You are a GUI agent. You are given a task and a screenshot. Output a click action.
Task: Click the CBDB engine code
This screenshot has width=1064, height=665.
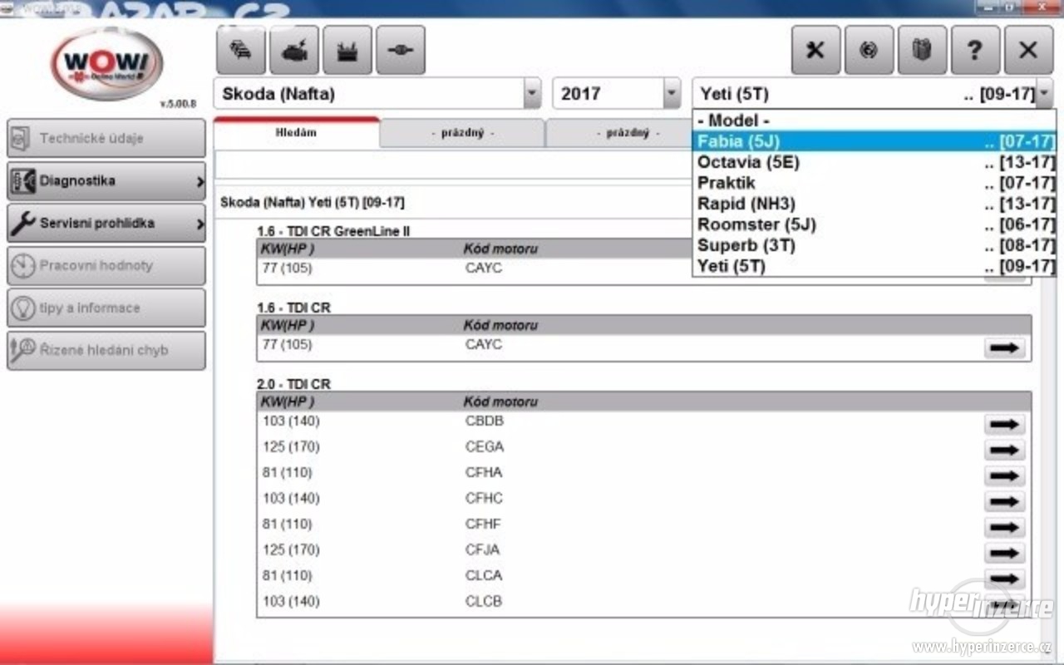pos(485,421)
